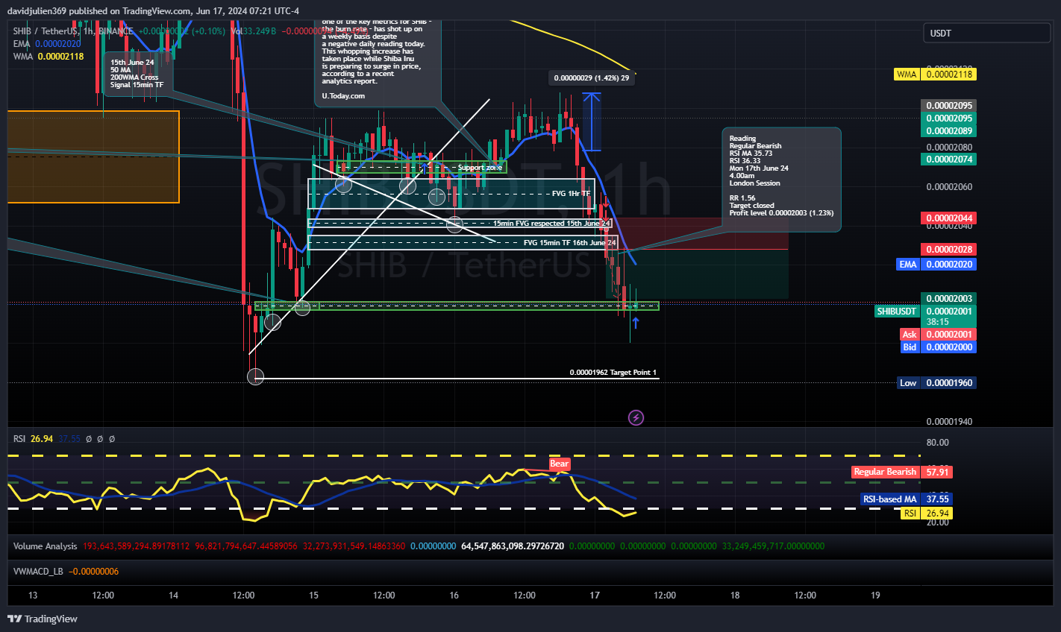Click the date 19 on time axis
This screenshot has height=632, width=1061.
point(875,595)
